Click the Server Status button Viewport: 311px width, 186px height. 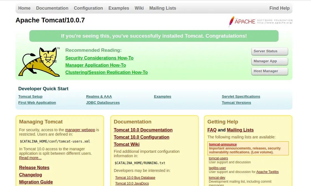click(269, 51)
